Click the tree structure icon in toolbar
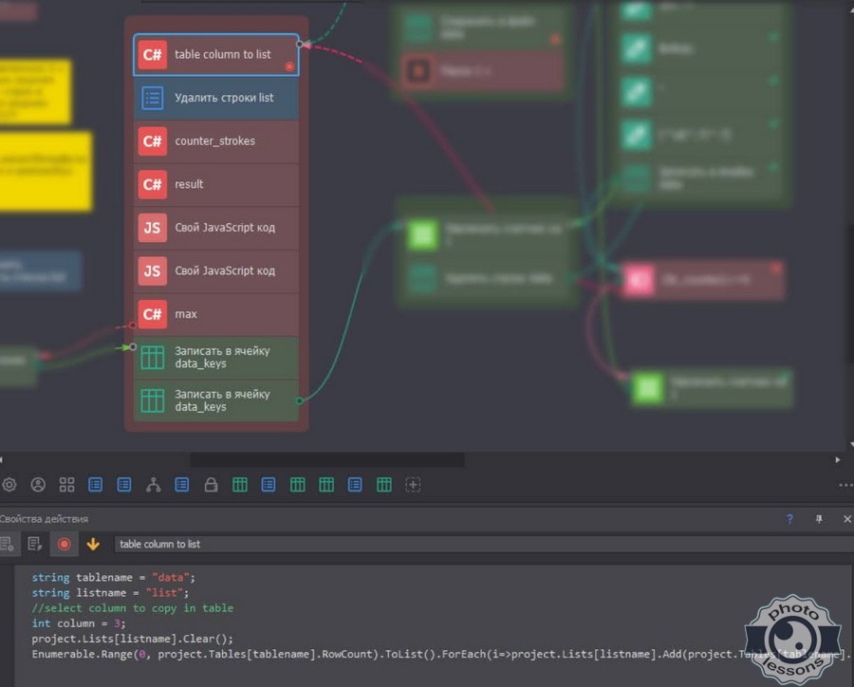854x687 pixels. [x=154, y=485]
